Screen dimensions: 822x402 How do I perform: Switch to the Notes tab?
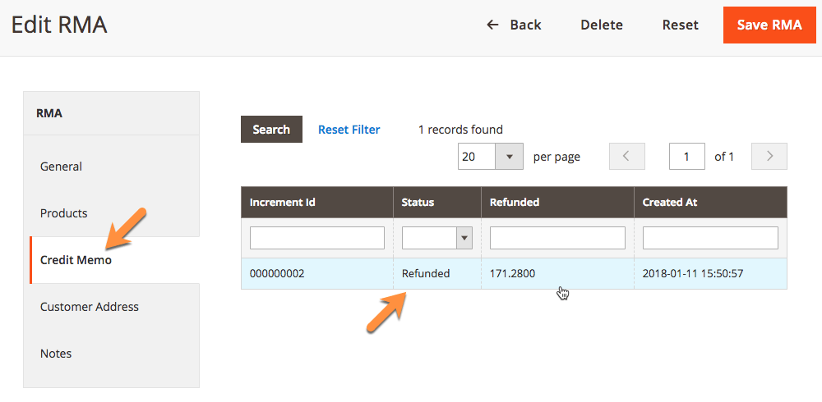click(56, 354)
